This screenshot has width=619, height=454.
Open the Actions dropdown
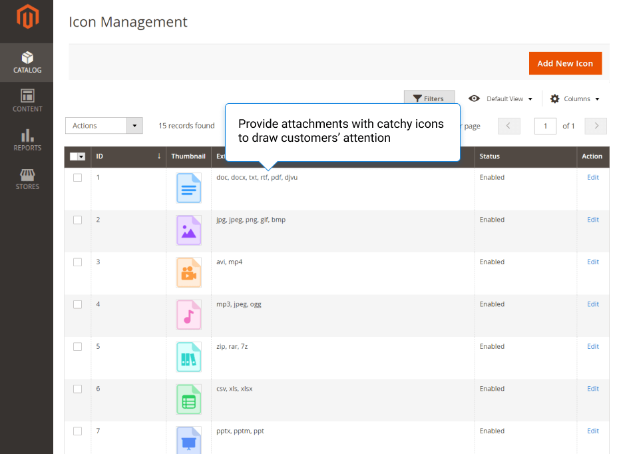(x=104, y=126)
